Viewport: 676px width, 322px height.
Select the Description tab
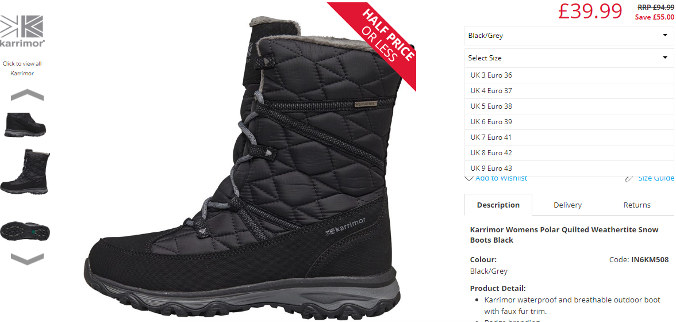498,205
